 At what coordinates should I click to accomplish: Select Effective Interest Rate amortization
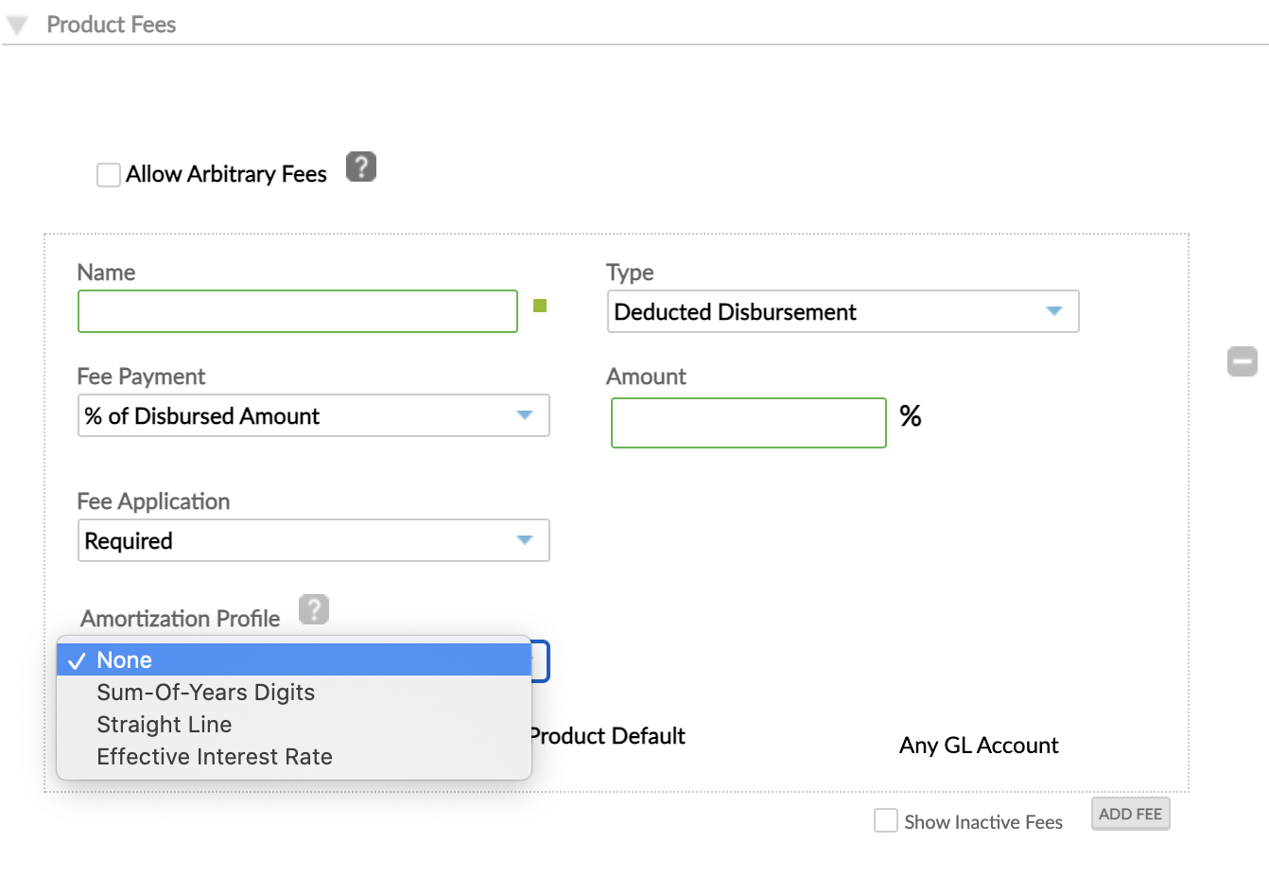pyautogui.click(x=214, y=756)
